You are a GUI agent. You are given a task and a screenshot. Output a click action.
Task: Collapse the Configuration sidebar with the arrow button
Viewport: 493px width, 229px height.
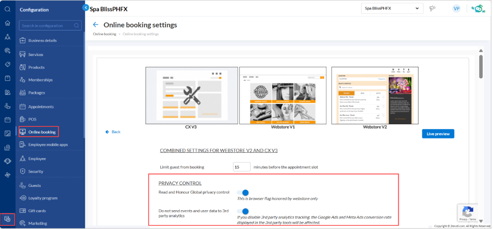coord(85,7)
